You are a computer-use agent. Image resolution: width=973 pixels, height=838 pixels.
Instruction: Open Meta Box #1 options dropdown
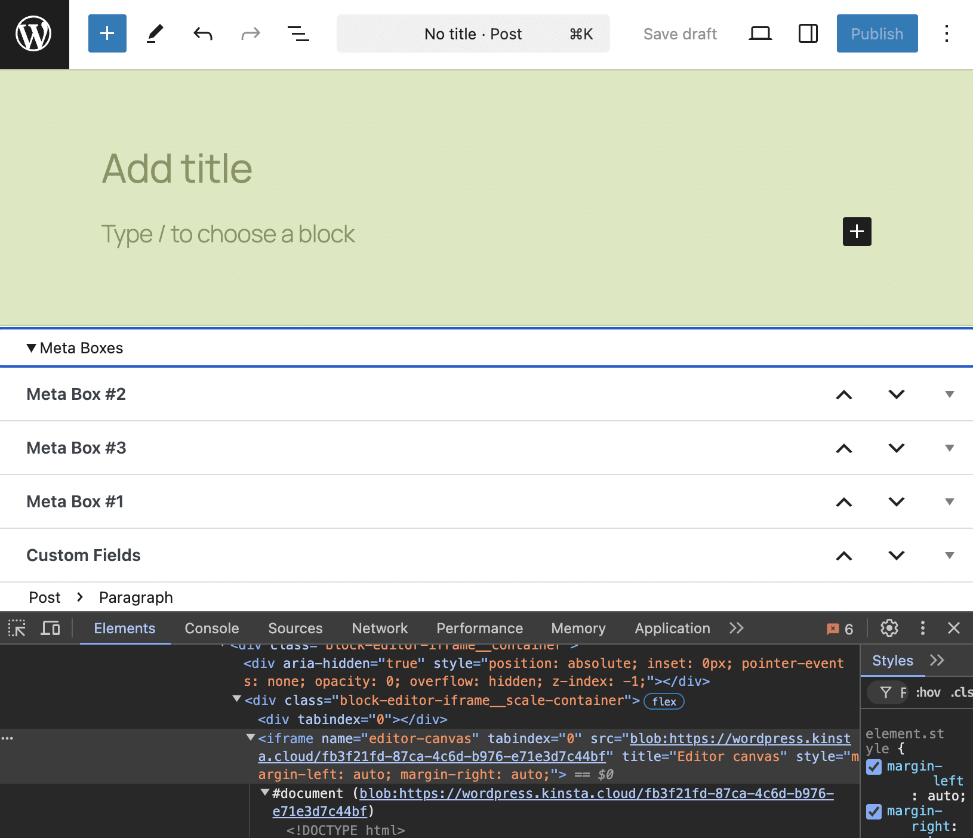click(x=949, y=501)
